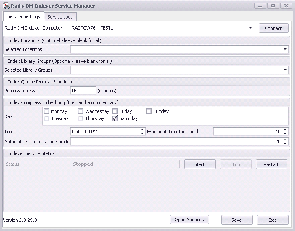
Task: Enable the Monday checkbox
Action: (46, 111)
